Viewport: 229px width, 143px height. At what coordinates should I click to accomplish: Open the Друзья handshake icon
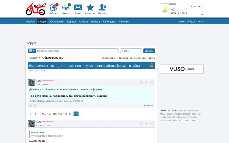click(65, 8)
